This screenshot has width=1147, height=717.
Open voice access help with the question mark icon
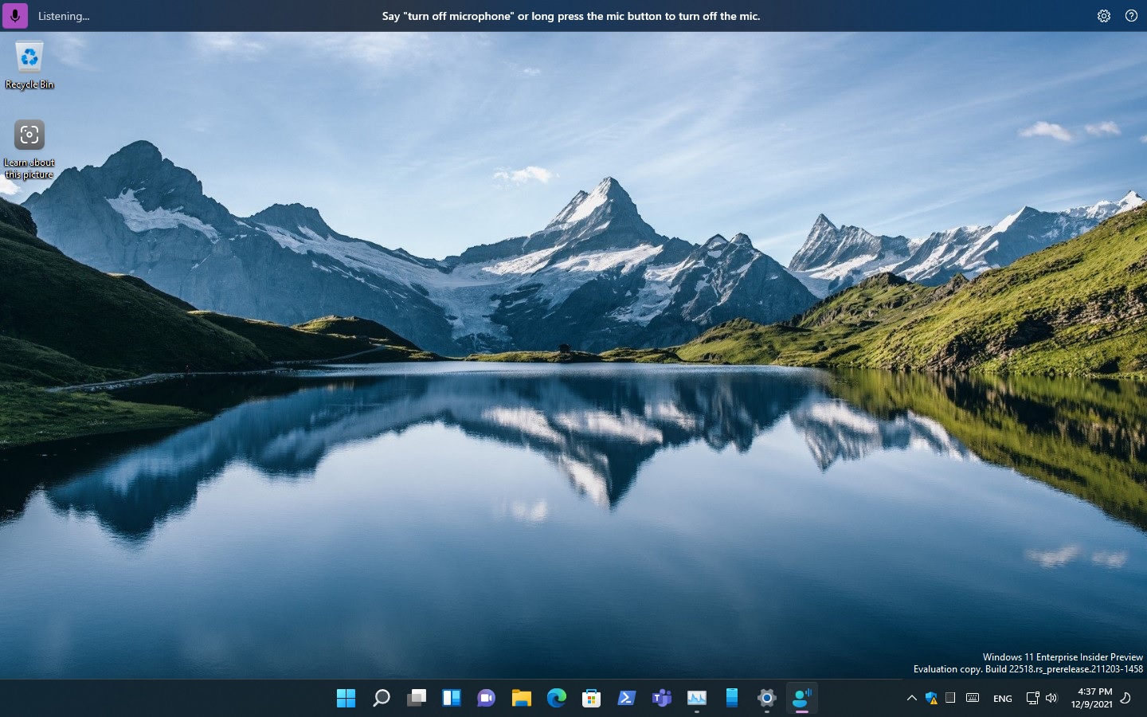coord(1131,15)
